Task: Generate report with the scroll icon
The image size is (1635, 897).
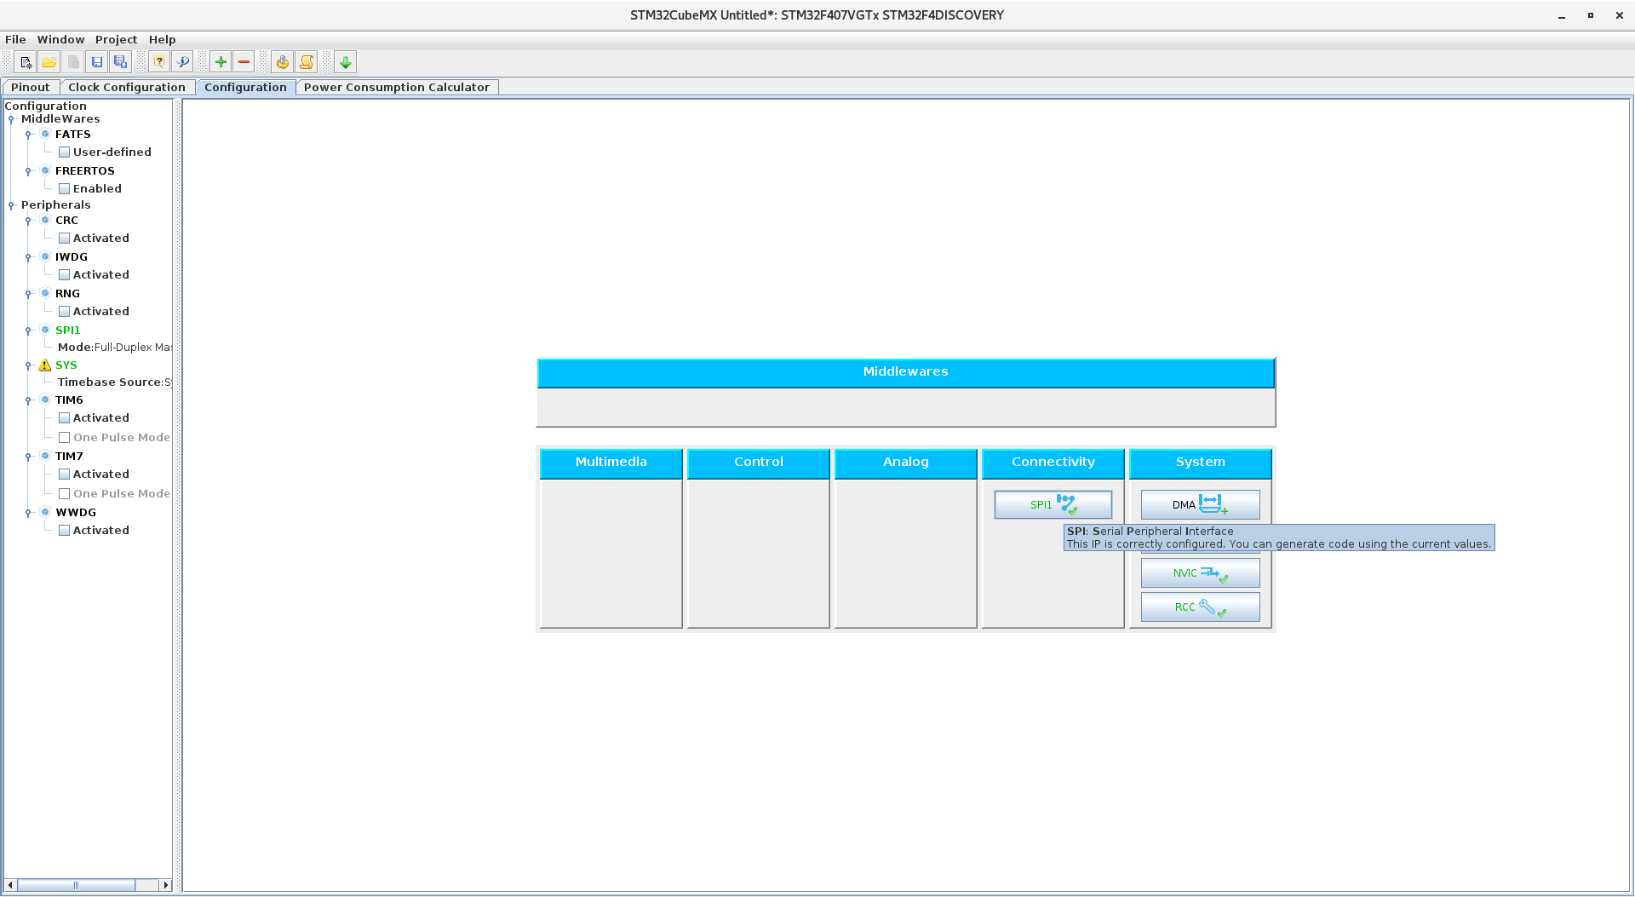Action: tap(307, 62)
